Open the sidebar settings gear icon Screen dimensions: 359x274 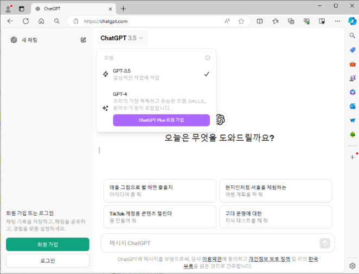[352, 266]
